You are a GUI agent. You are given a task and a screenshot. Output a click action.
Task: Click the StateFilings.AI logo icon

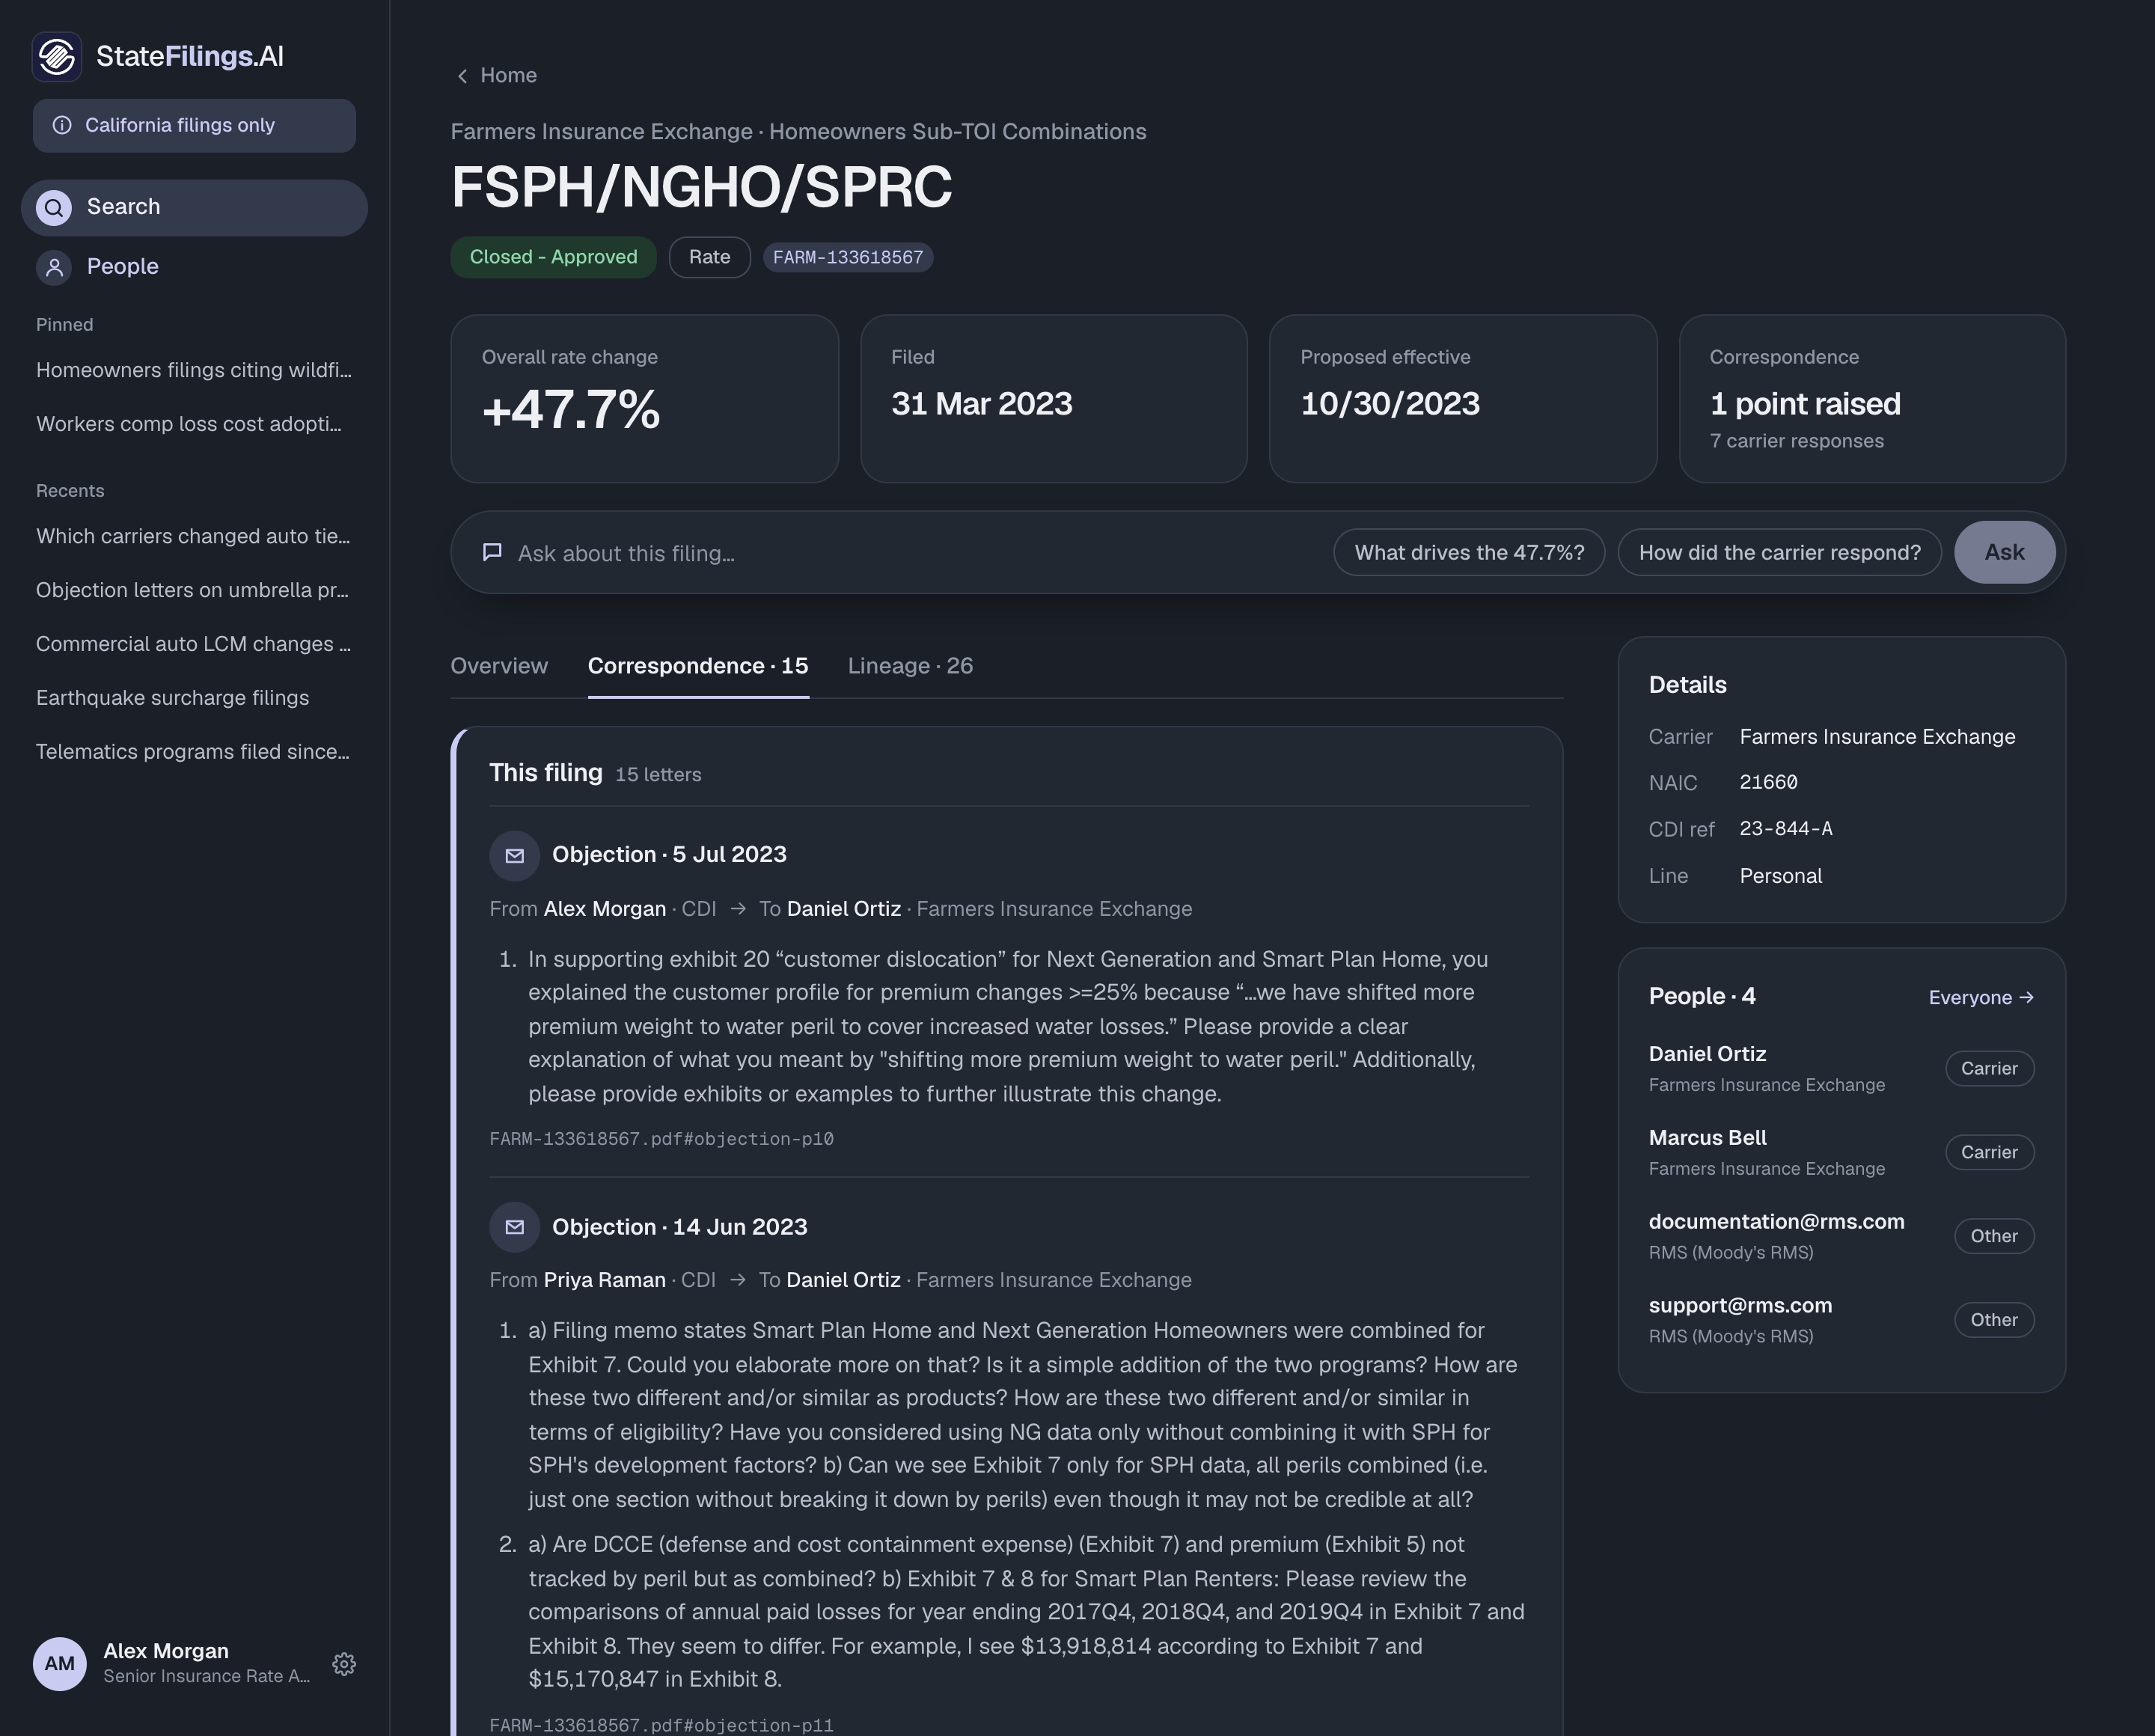click(57, 56)
